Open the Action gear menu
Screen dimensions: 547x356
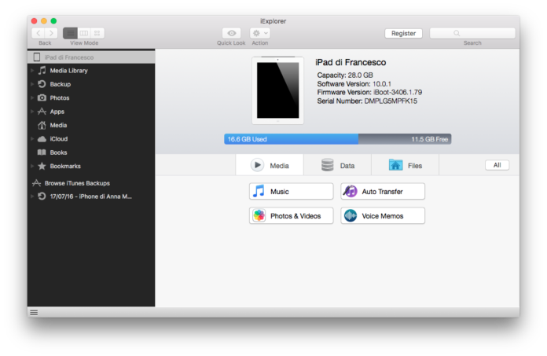click(259, 33)
